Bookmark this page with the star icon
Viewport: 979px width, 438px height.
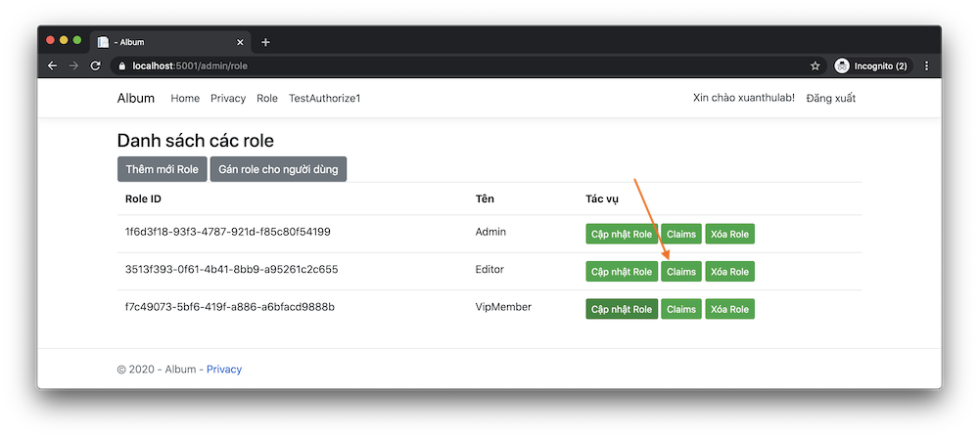[x=815, y=66]
